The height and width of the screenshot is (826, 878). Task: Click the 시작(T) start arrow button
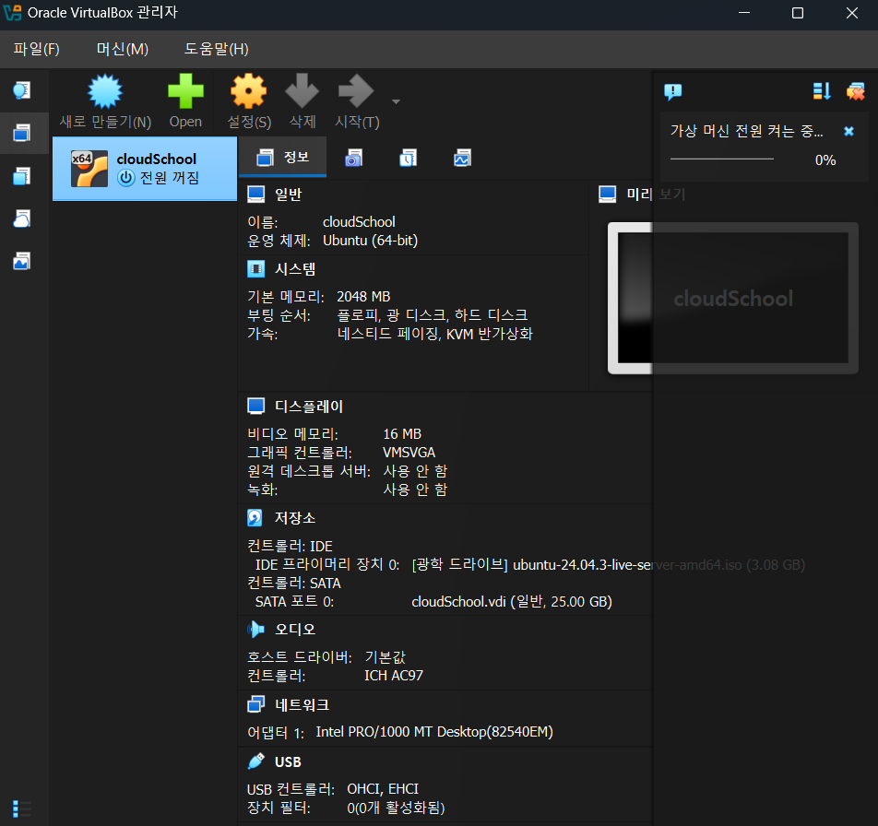click(357, 101)
